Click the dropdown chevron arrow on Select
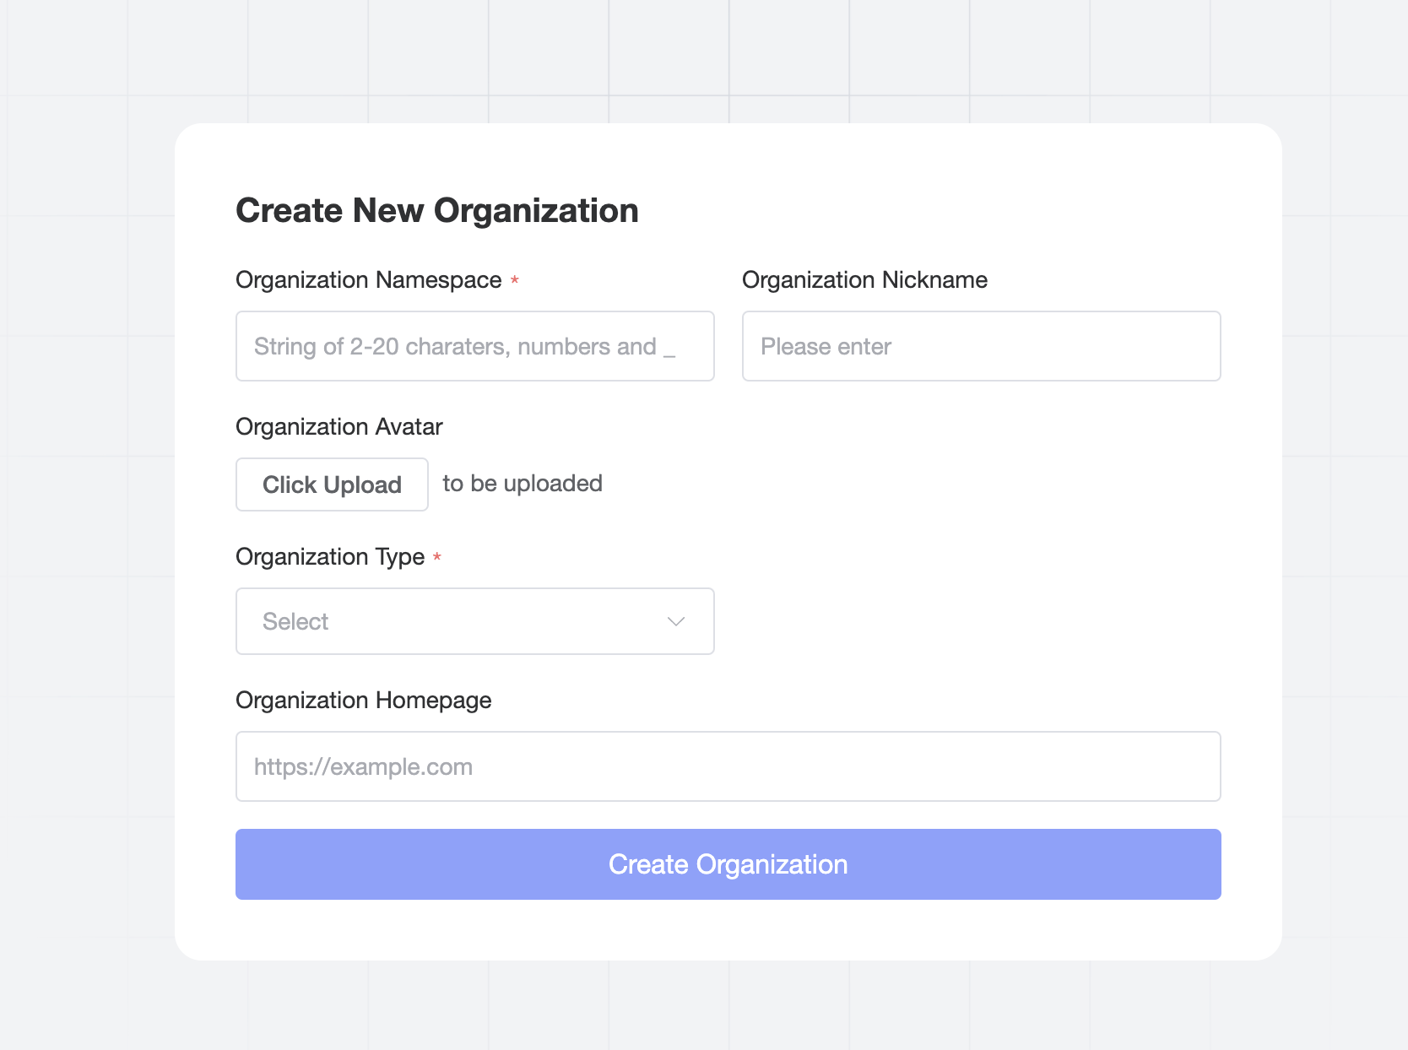 click(x=674, y=621)
